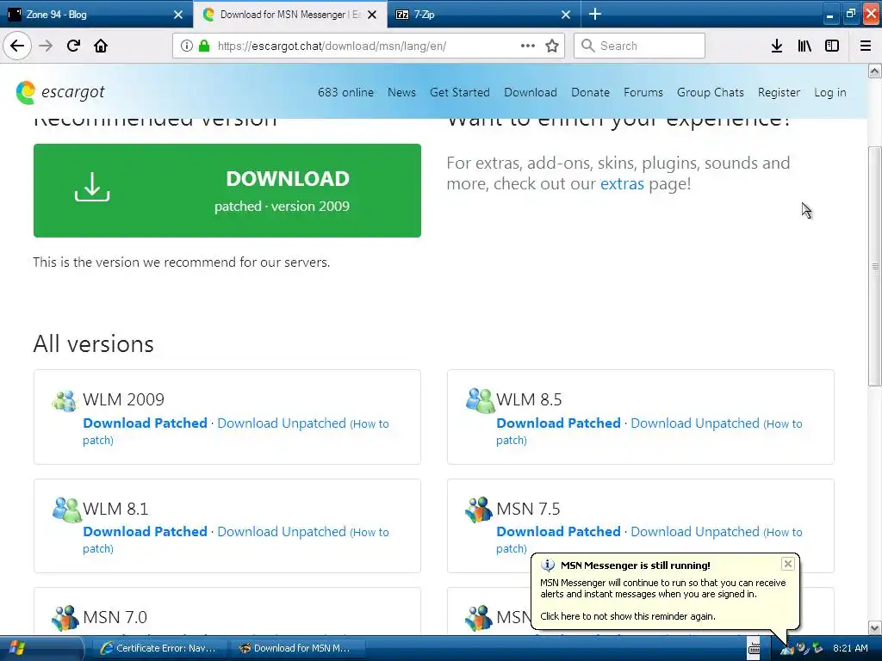Show site information icon in address bar

187,46
